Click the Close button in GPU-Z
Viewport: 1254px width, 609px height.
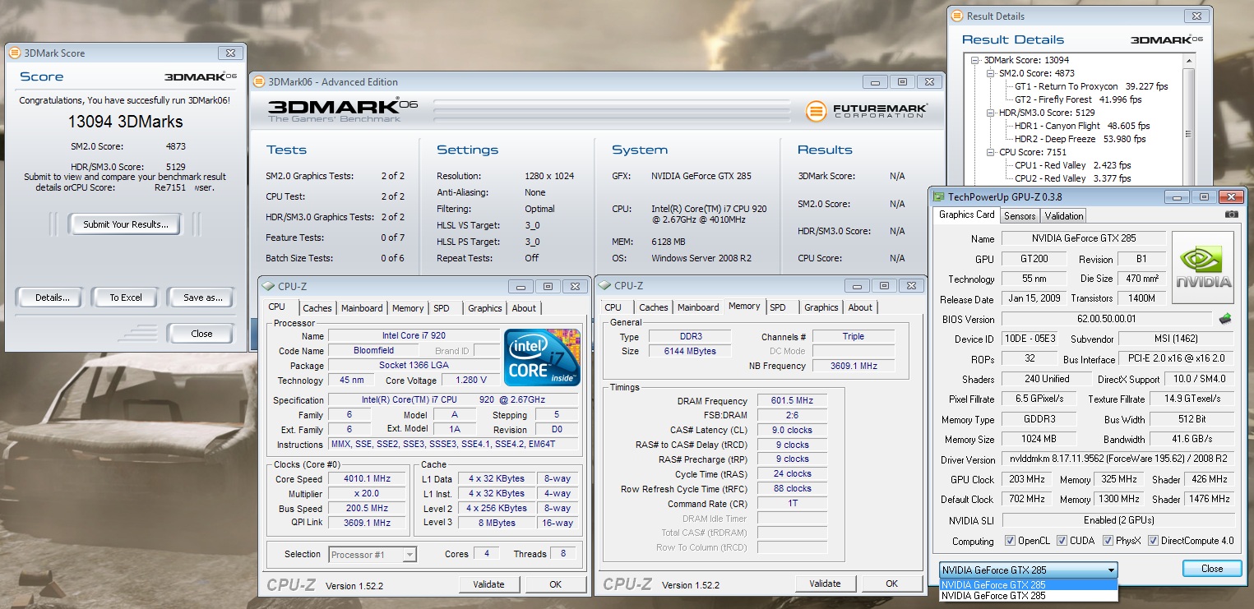click(1212, 569)
